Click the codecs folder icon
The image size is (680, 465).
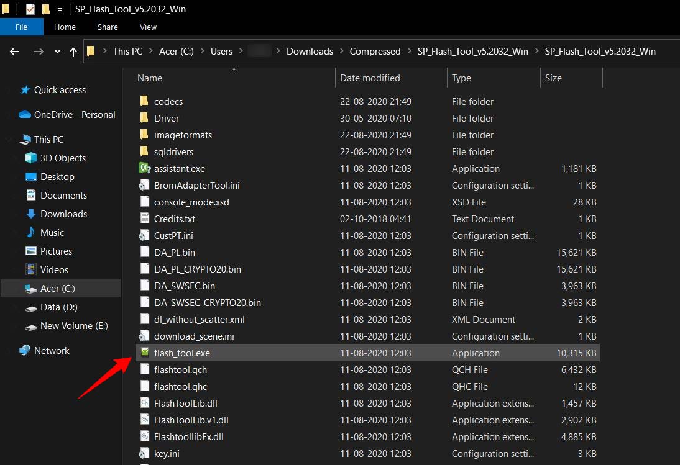click(144, 101)
